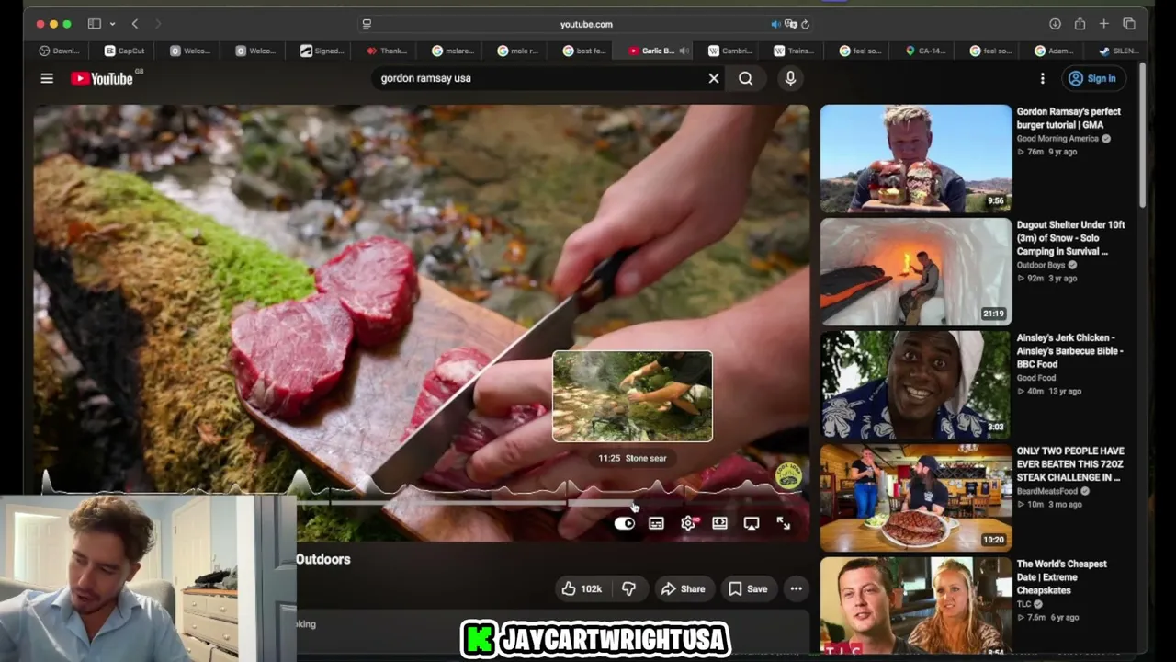Switch to the Thank... tab

point(388,51)
